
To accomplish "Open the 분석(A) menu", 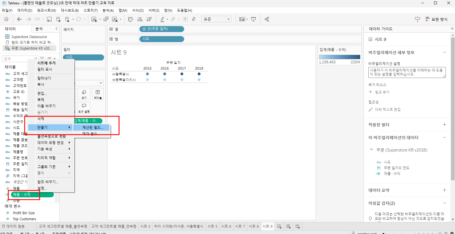I will click(x=108, y=10).
